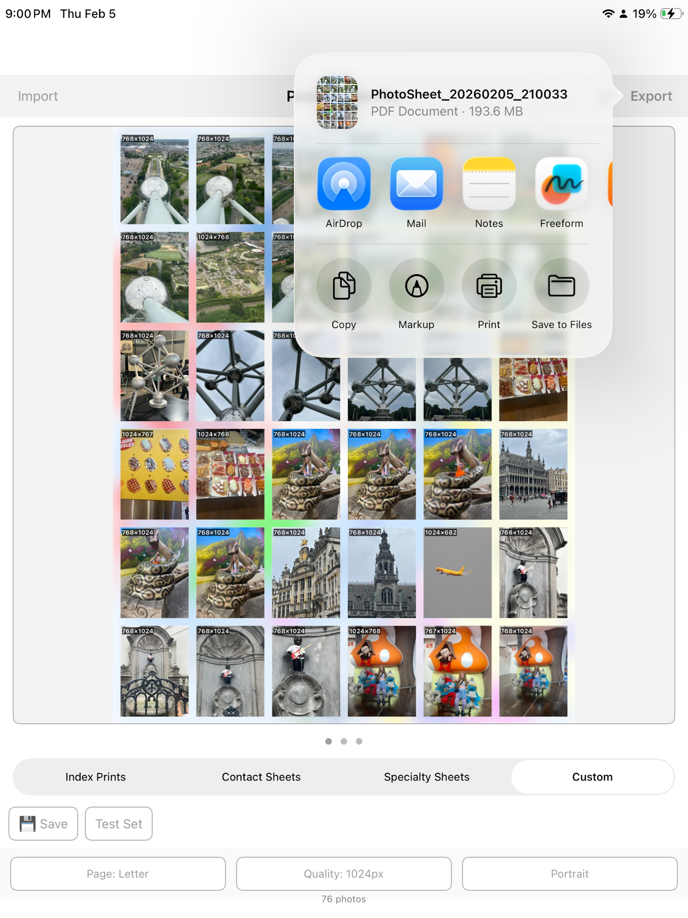Select the Custom tab
The image size is (688, 918).
(592, 777)
